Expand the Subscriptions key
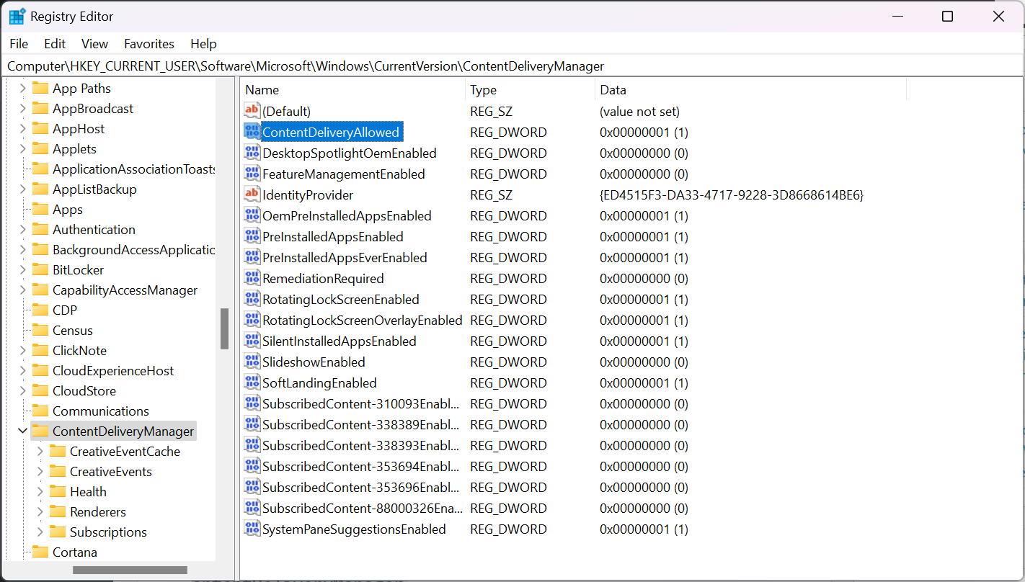The image size is (1025, 582). click(42, 532)
